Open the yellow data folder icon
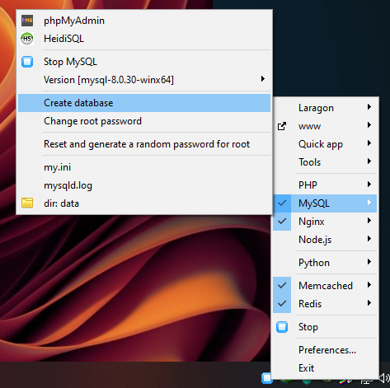The width and height of the screenshot is (390, 388). pyautogui.click(x=27, y=203)
